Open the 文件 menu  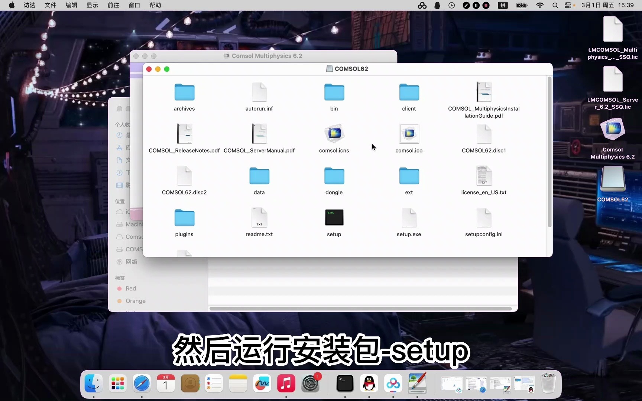click(51, 5)
